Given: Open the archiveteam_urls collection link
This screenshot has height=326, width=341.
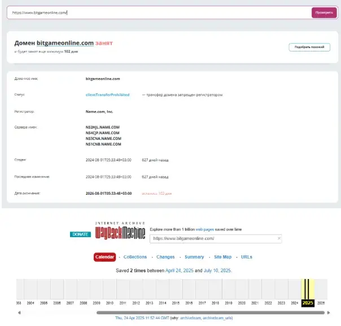Looking at the screenshot, I should point(217,318).
